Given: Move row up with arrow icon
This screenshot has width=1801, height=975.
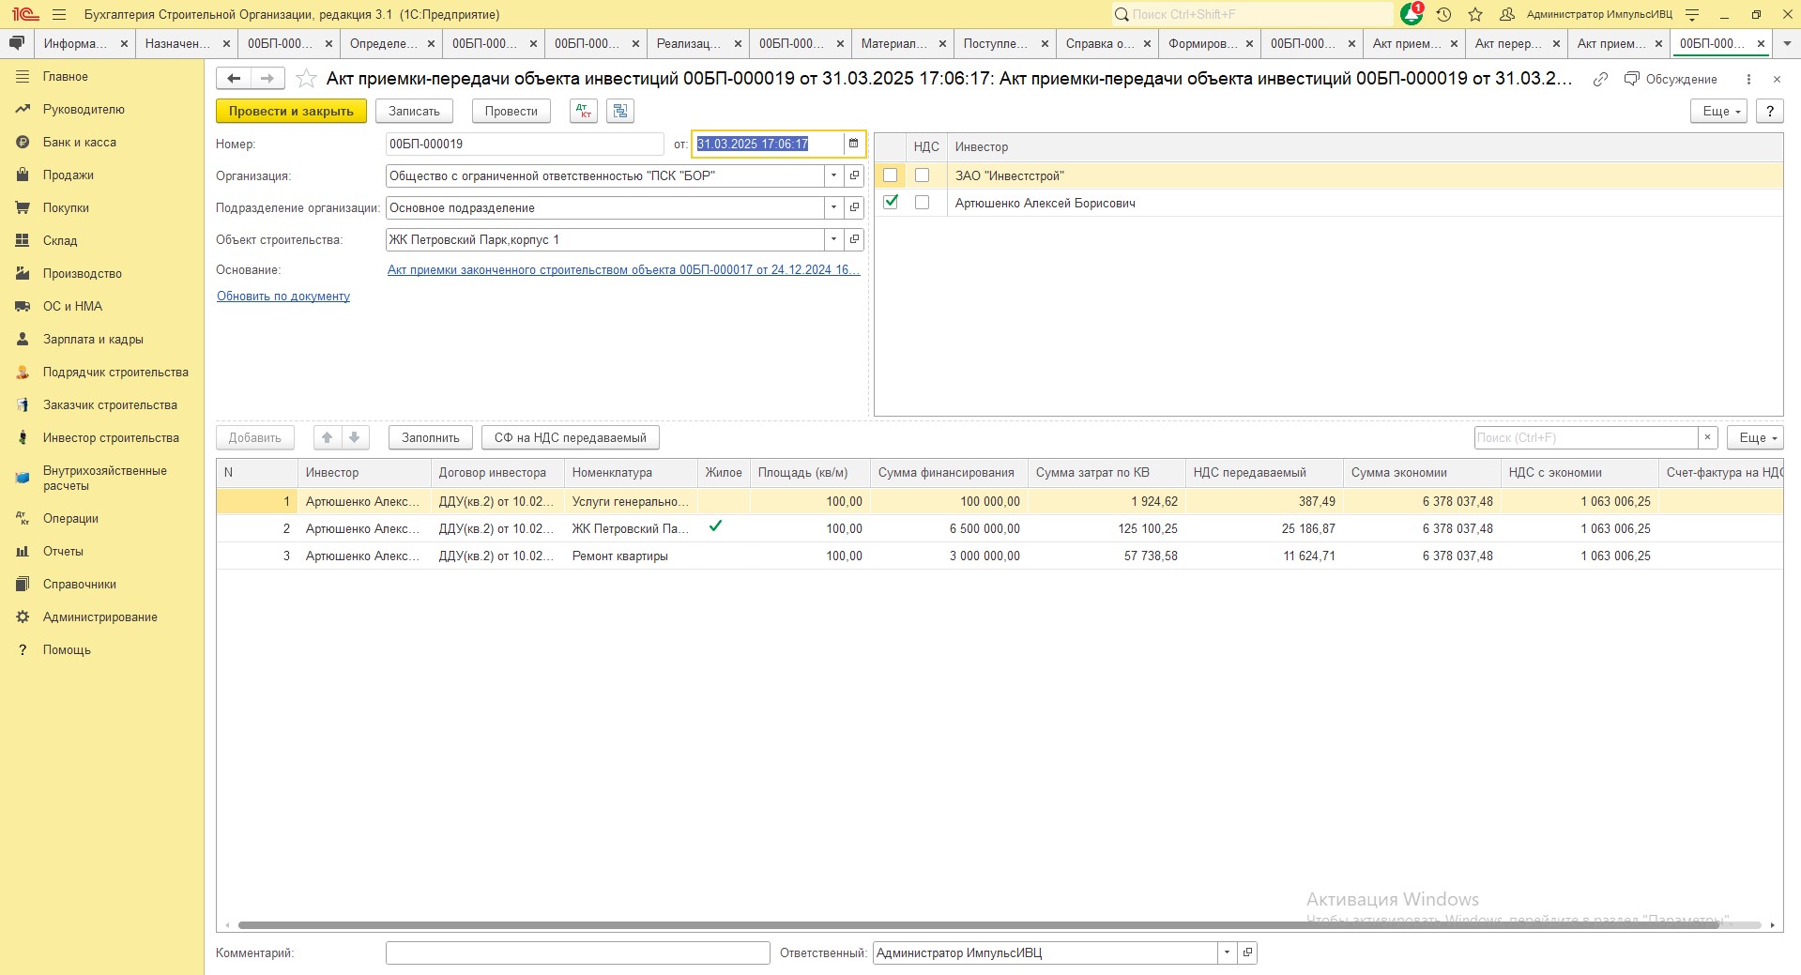Looking at the screenshot, I should point(327,437).
